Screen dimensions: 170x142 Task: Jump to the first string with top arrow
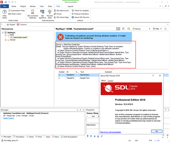pos(88,136)
